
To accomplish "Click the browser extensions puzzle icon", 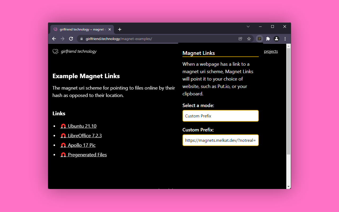I will [268, 39].
